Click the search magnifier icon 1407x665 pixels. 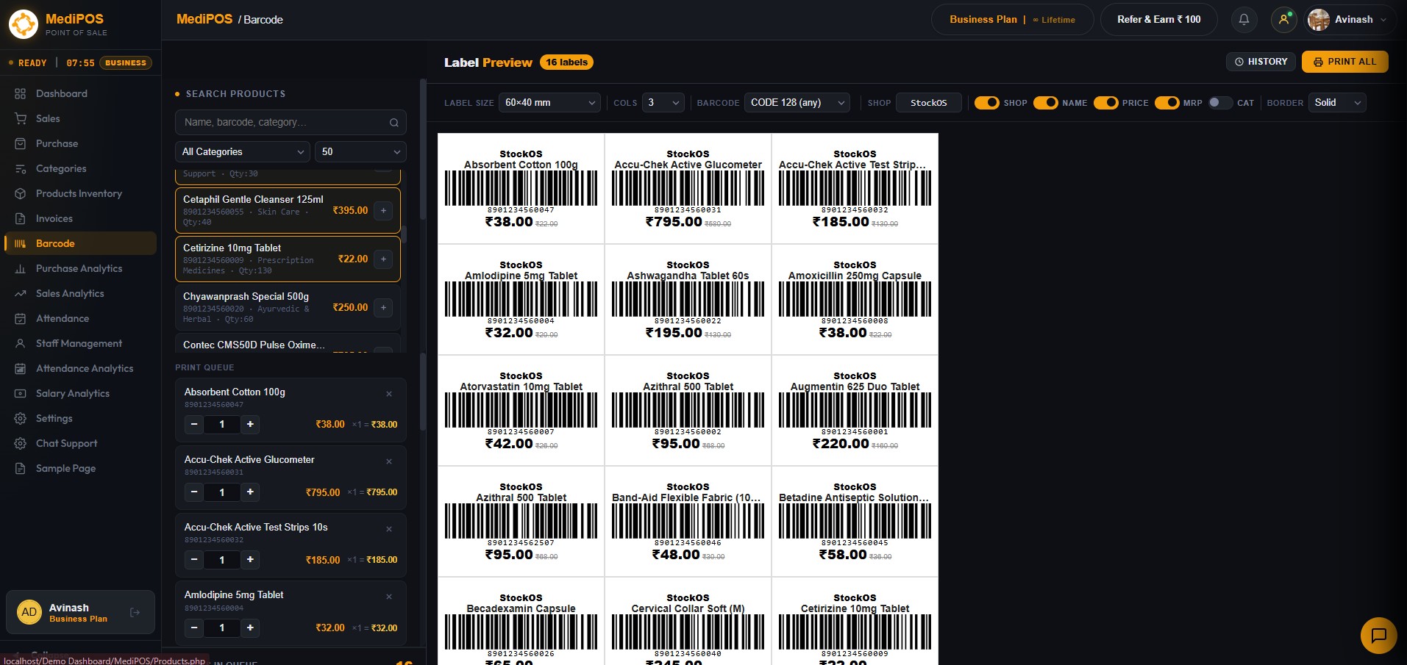[394, 123]
